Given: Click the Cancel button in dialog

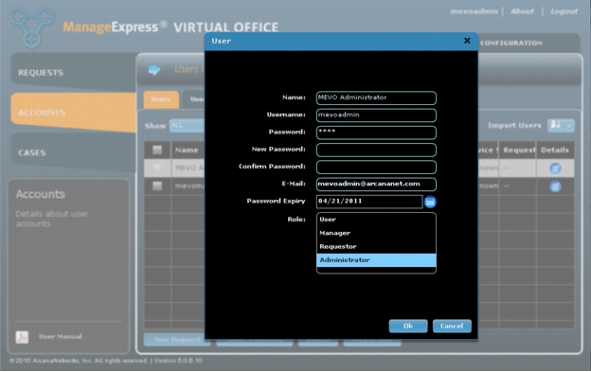Looking at the screenshot, I should (452, 326).
